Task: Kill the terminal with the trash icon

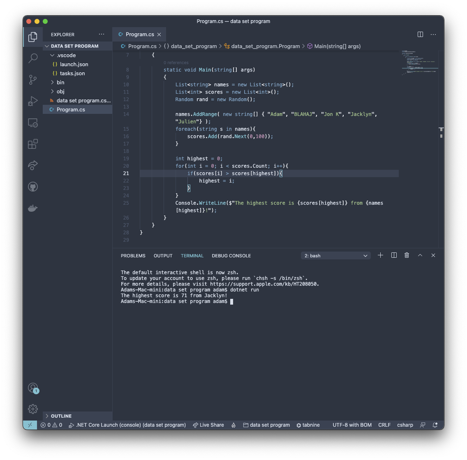Action: (x=407, y=255)
